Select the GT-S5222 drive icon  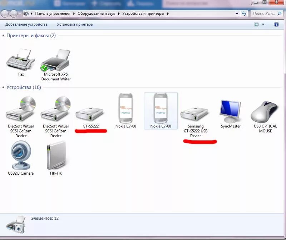point(90,114)
